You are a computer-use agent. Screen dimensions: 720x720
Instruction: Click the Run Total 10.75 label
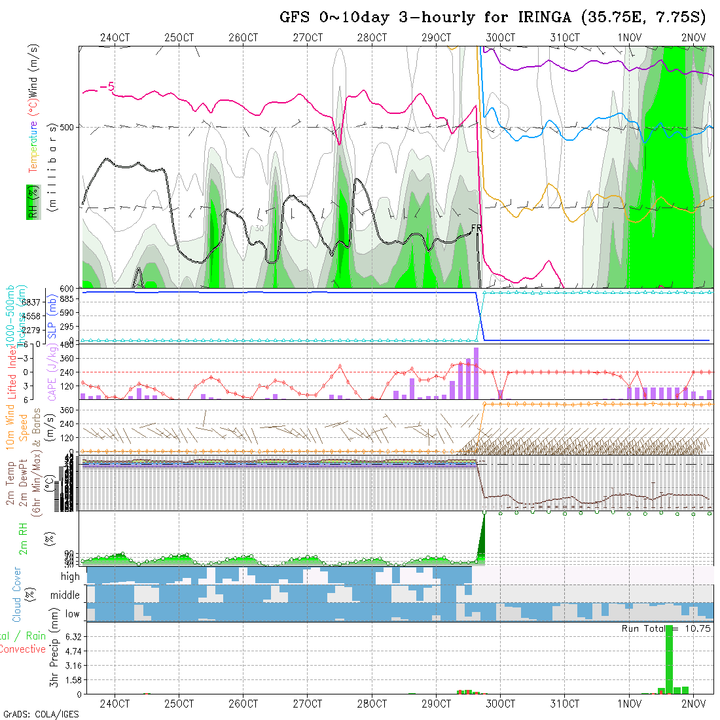point(667,628)
